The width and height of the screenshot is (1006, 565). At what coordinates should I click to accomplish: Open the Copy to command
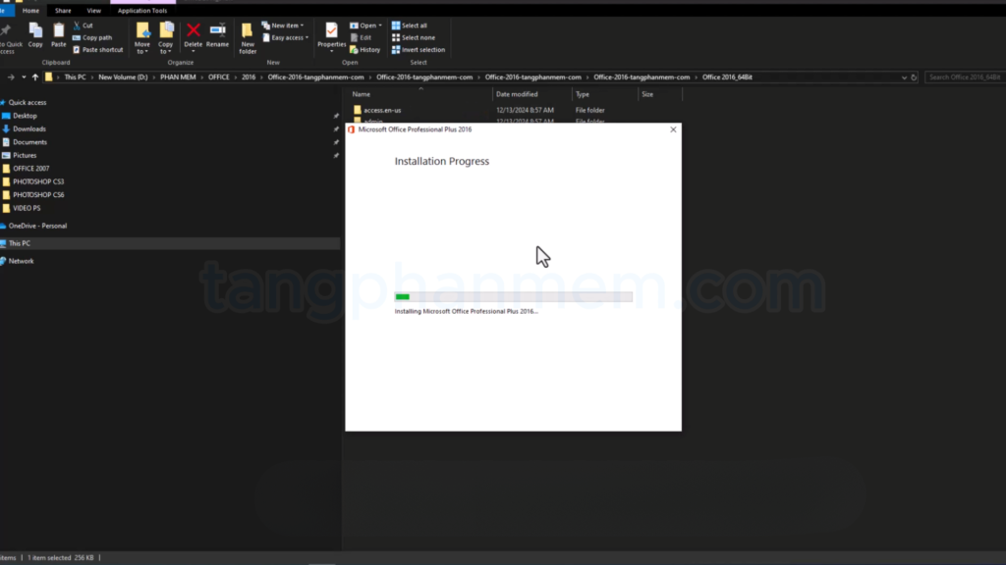click(165, 37)
